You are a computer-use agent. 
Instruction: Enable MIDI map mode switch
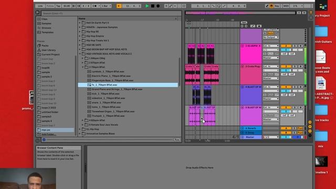point(286,6)
